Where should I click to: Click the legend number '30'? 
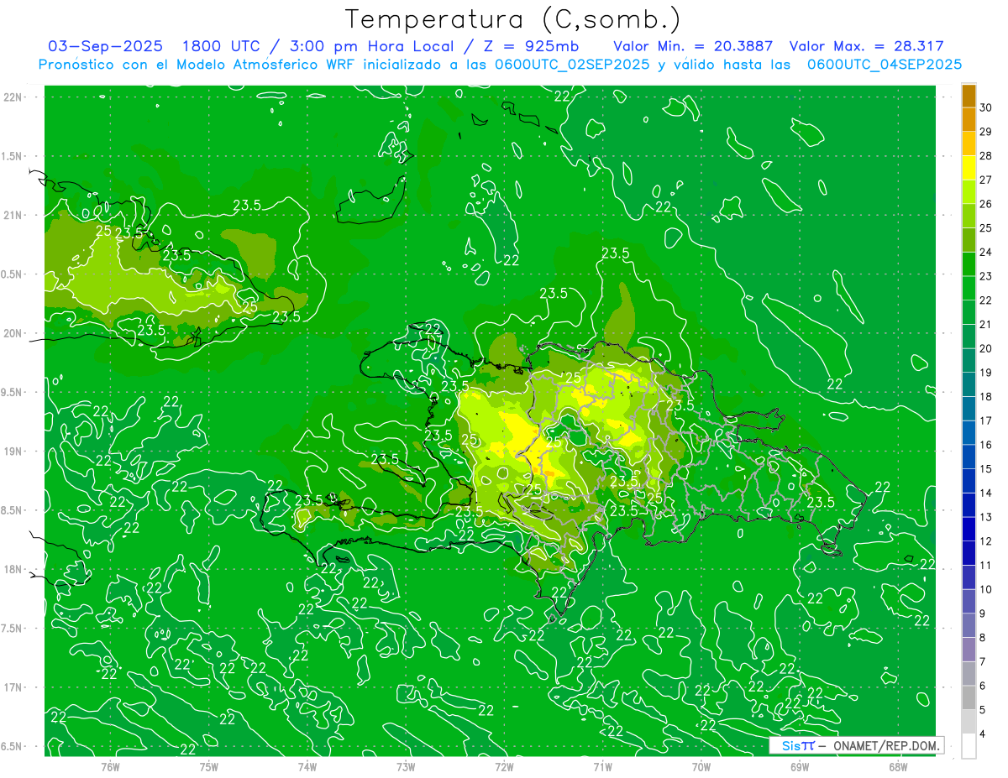[x=986, y=107]
